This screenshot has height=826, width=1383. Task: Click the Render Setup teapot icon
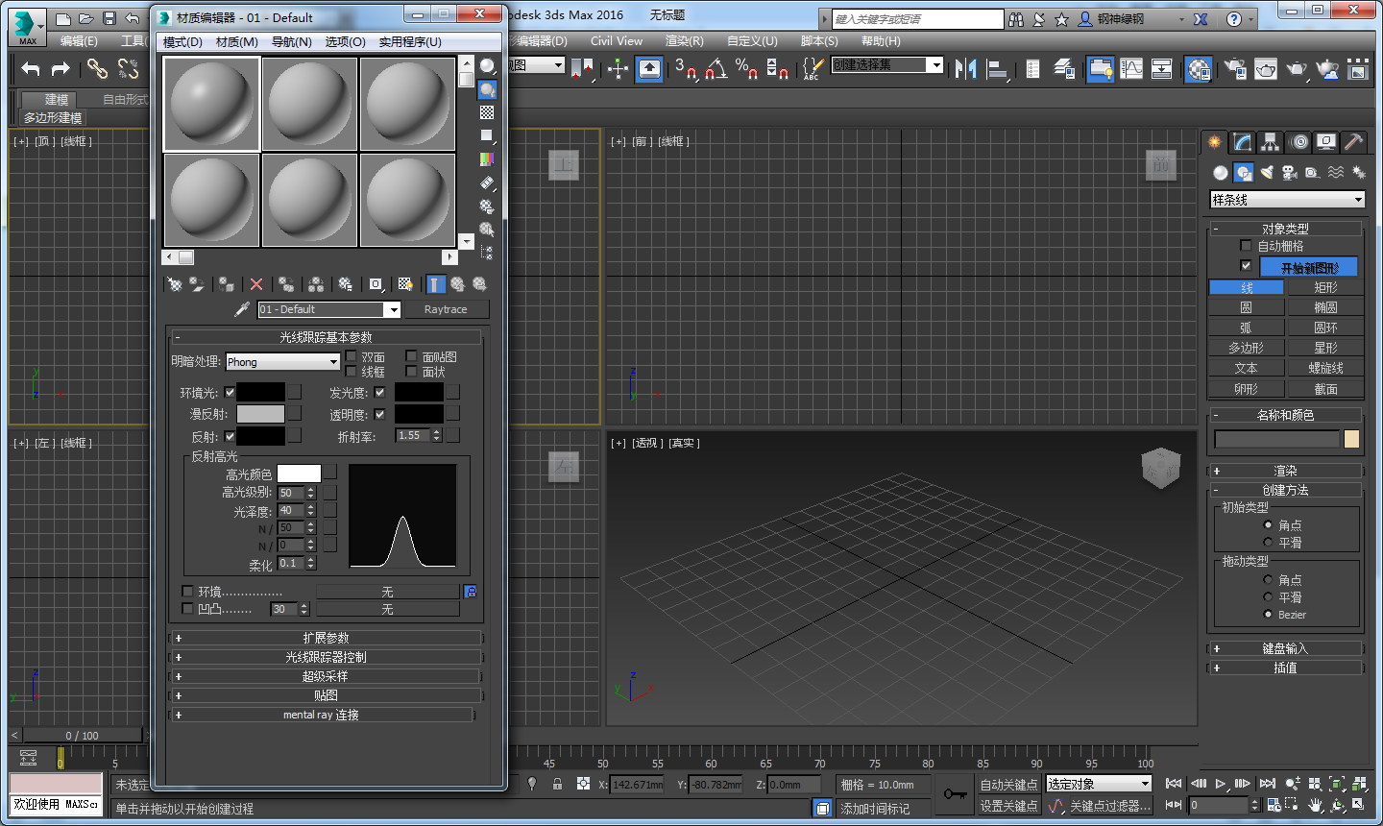click(1235, 68)
